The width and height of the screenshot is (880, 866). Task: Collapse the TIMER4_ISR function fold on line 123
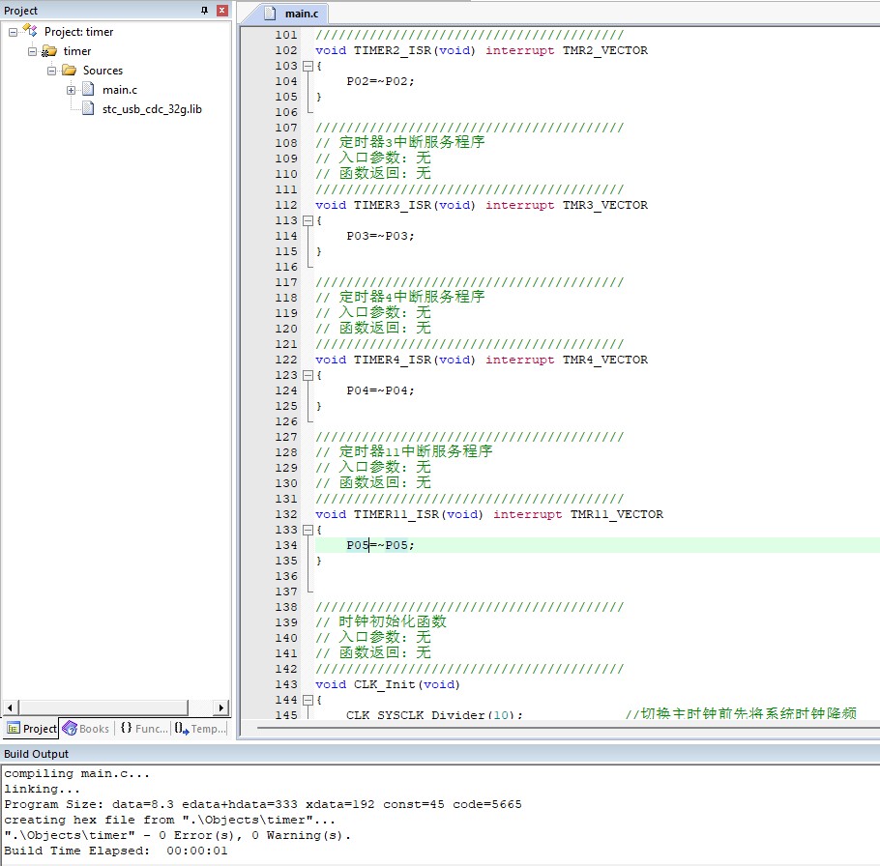coord(308,375)
